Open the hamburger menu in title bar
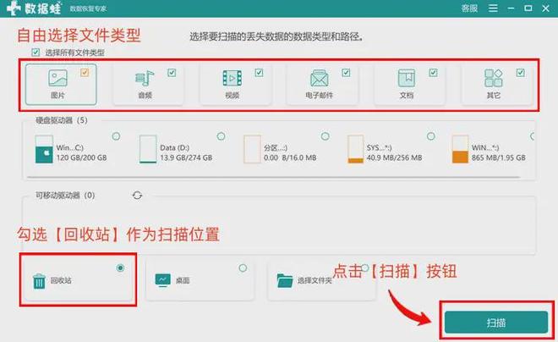 tap(493, 8)
